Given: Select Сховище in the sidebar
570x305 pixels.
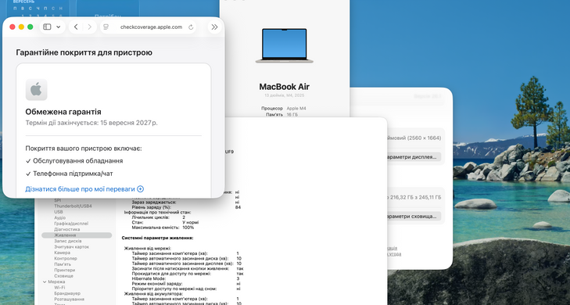Looking at the screenshot, I should [63, 276].
